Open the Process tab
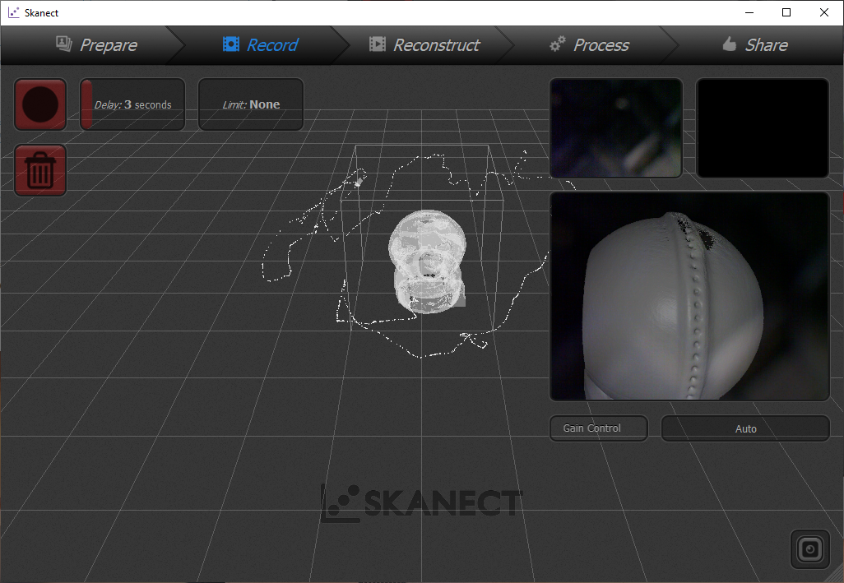This screenshot has width=844, height=583. tap(589, 45)
